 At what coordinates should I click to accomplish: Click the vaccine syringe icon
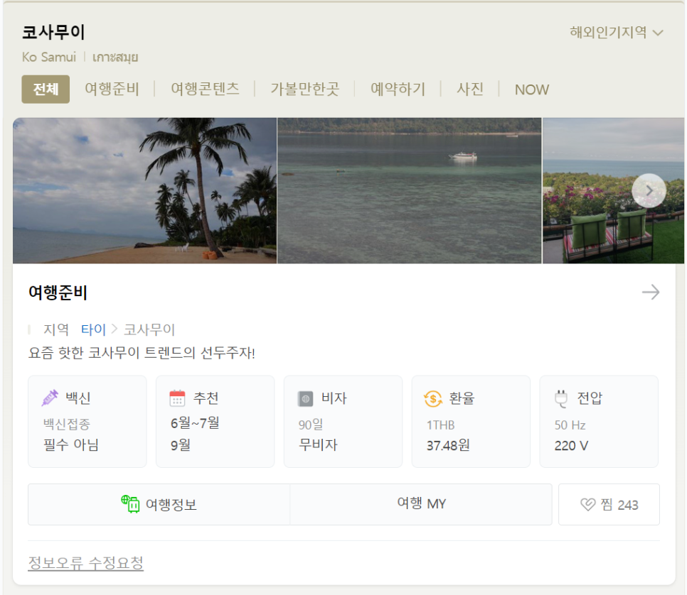tap(50, 398)
